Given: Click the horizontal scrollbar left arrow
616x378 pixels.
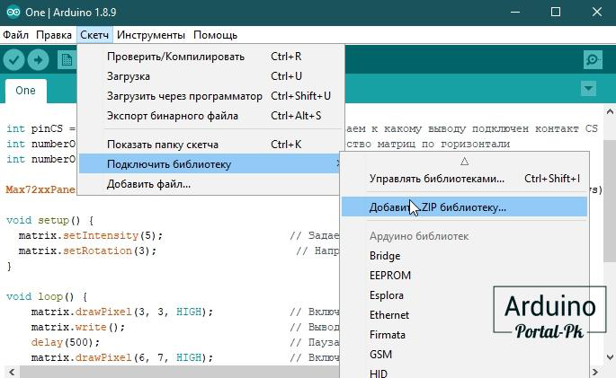Looking at the screenshot, I should (12, 372).
